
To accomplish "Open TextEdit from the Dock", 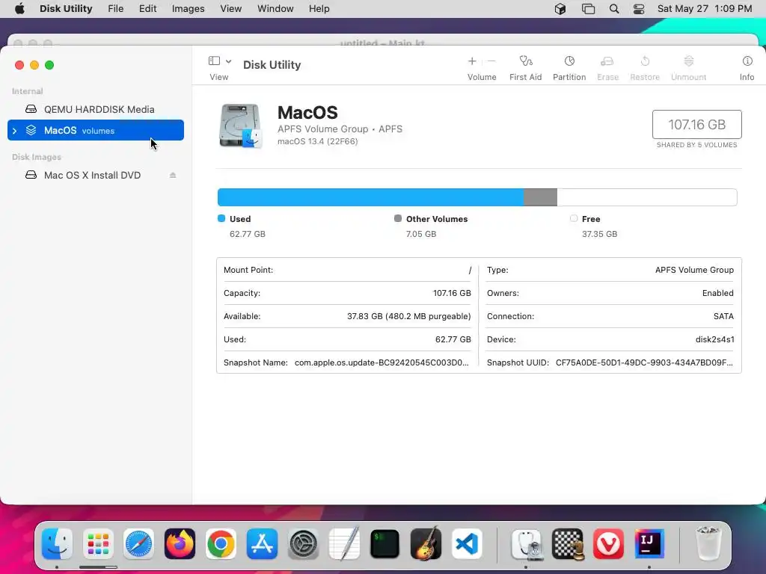I will tap(344, 544).
